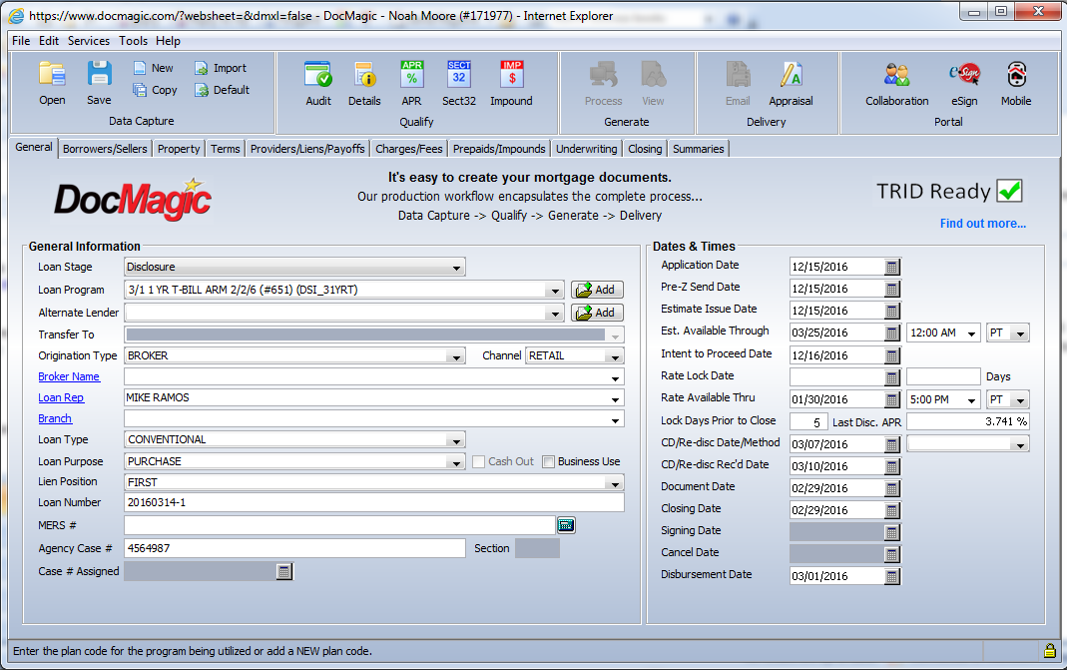Screen dimensions: 1067x670
Task: Open calendar for Closing Date
Action: (892, 510)
